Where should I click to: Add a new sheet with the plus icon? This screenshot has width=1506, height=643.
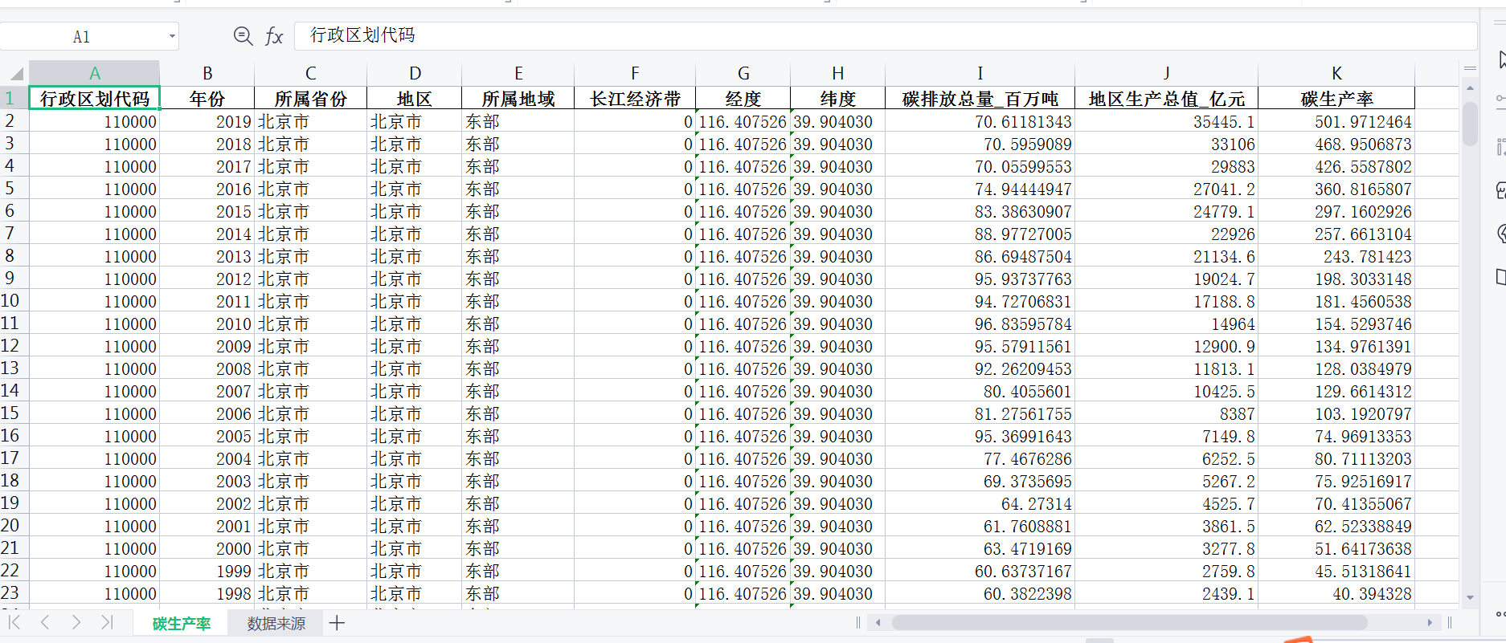pos(337,623)
